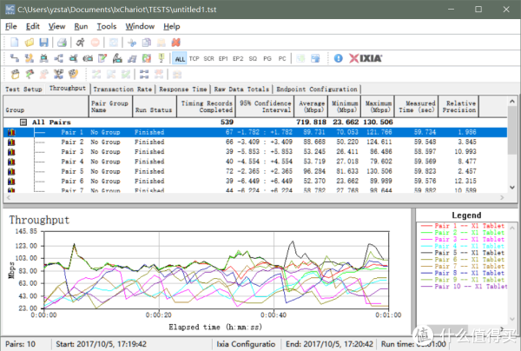Sort by Maximum (Mbps) column header
Image resolution: width=521 pixels, height=351 pixels.
click(x=378, y=106)
